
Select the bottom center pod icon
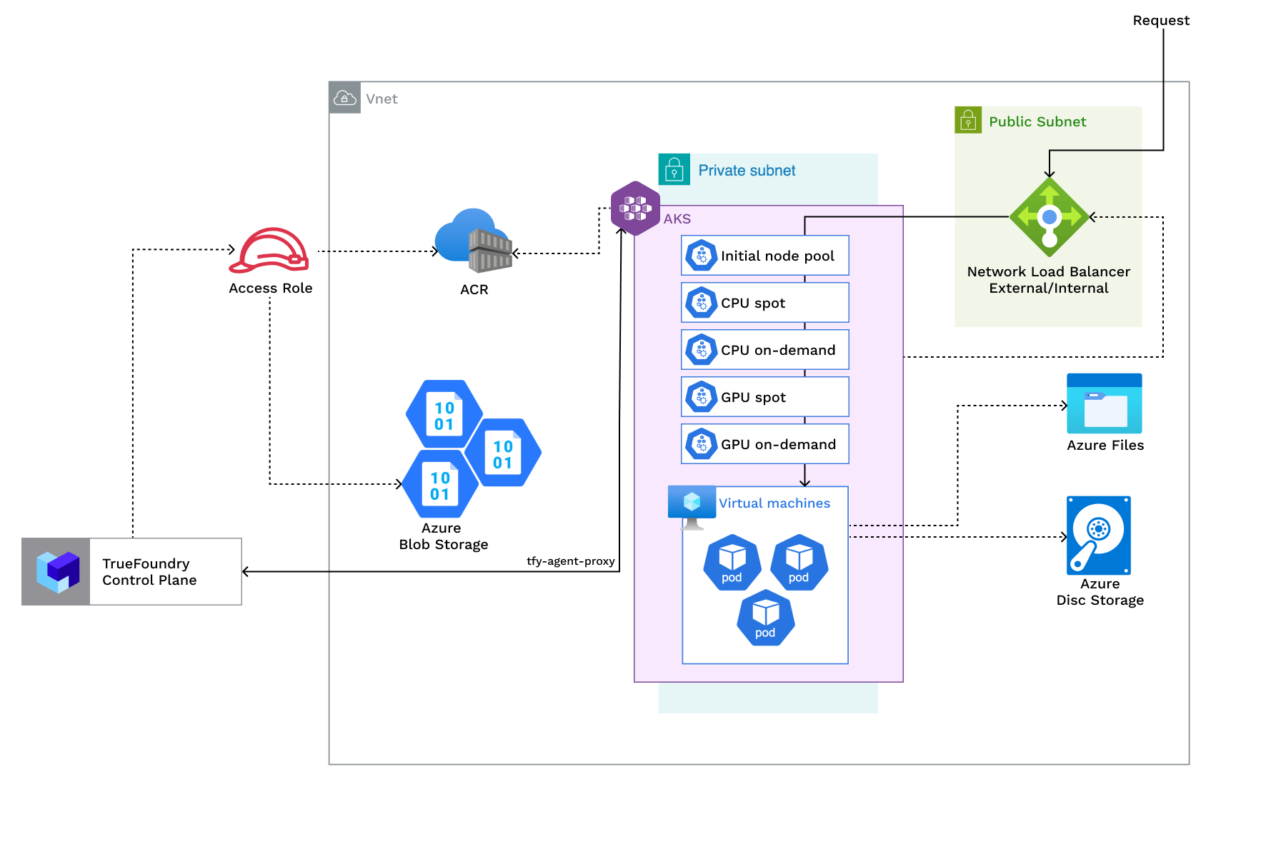tap(766, 618)
